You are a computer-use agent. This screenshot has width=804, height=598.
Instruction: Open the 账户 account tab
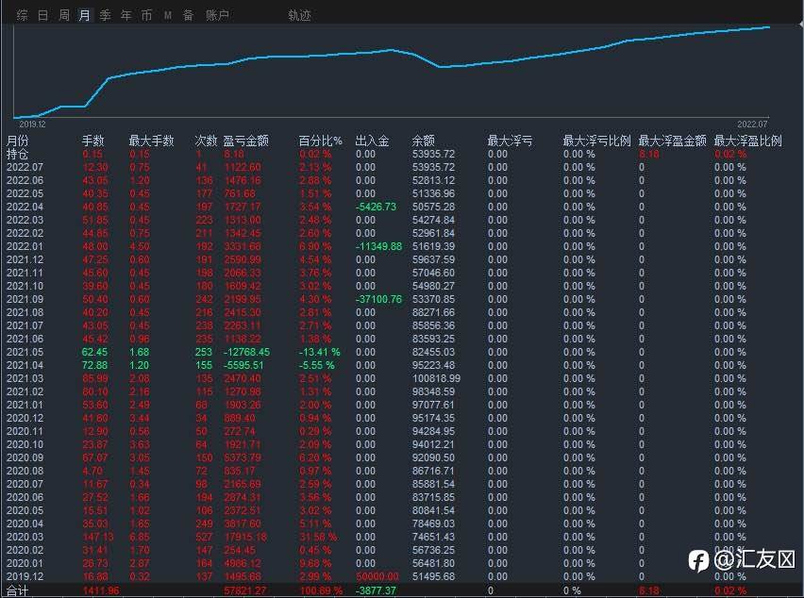pyautogui.click(x=217, y=15)
